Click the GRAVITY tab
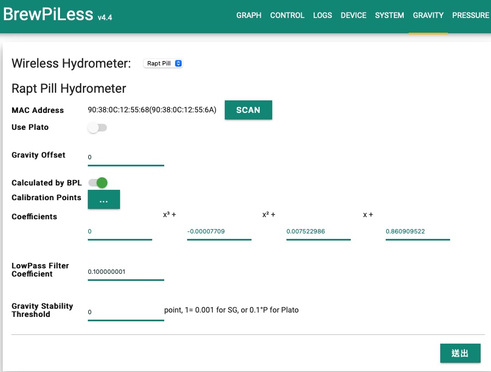This screenshot has width=491, height=372. [x=428, y=15]
